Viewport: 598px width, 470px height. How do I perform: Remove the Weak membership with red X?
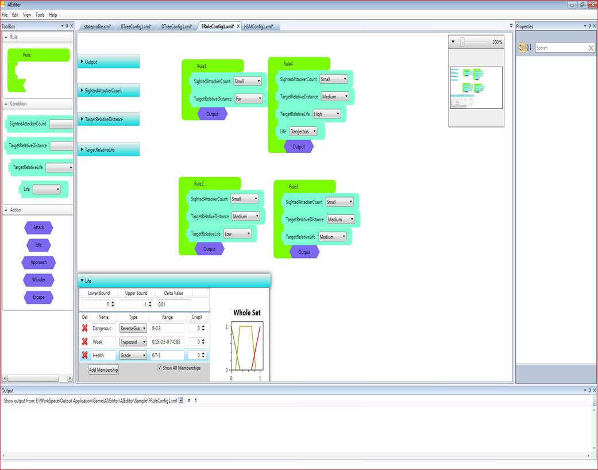coord(85,342)
